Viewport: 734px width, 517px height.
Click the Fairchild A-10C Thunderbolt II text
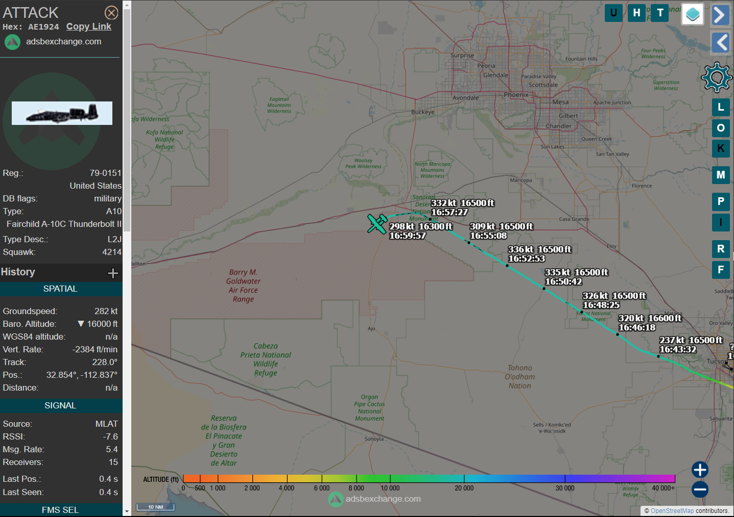point(64,224)
